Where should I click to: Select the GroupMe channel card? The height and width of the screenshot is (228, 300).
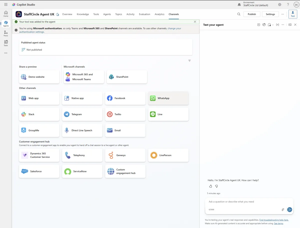tap(39, 130)
